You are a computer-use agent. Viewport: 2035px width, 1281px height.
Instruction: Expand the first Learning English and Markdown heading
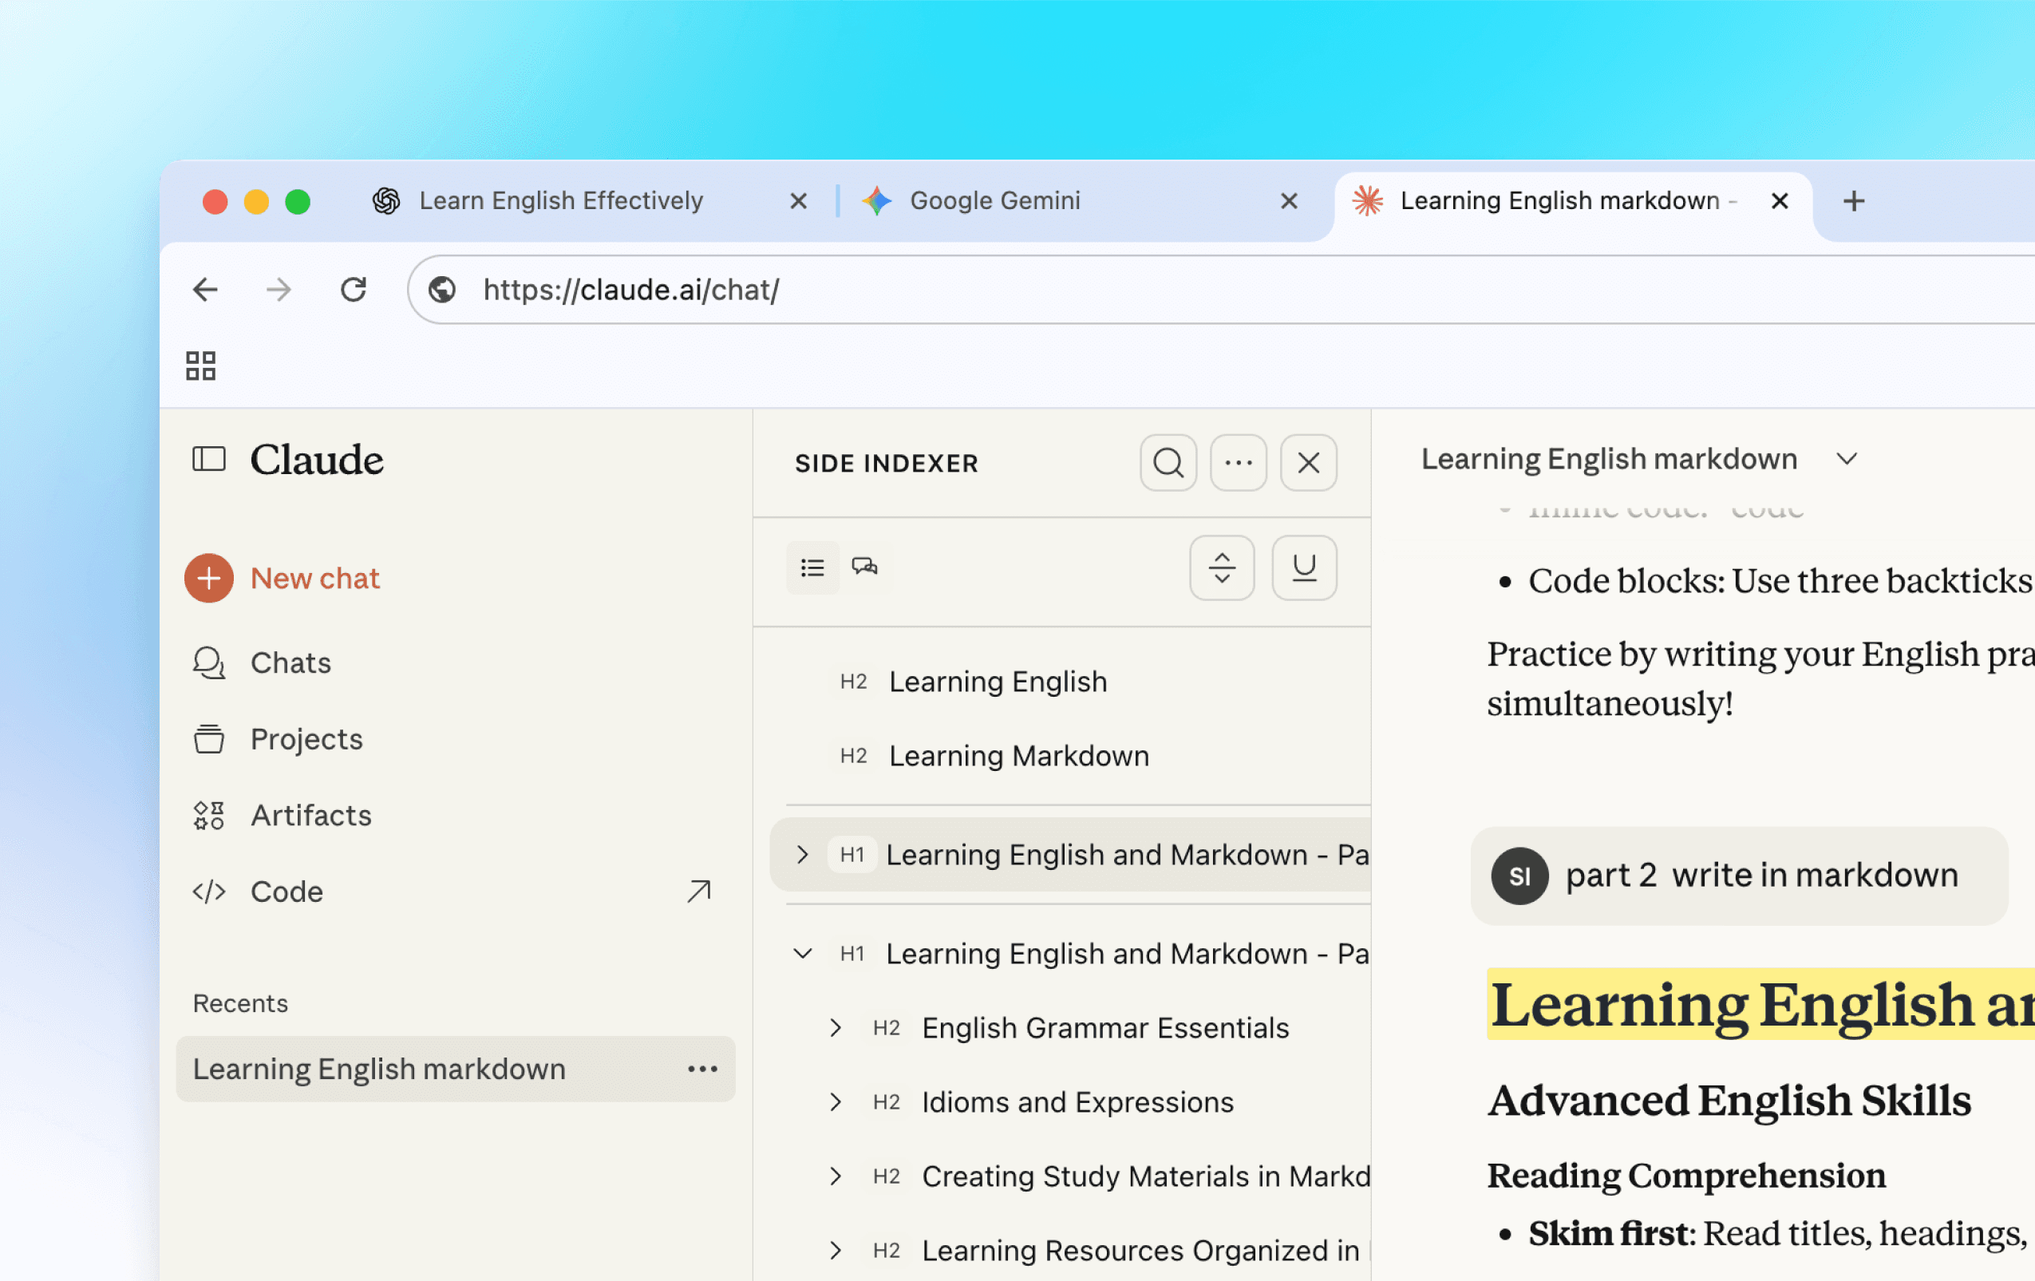pyautogui.click(x=801, y=855)
